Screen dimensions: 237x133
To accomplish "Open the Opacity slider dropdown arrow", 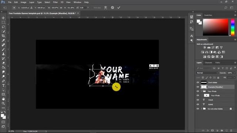I will (234, 73).
